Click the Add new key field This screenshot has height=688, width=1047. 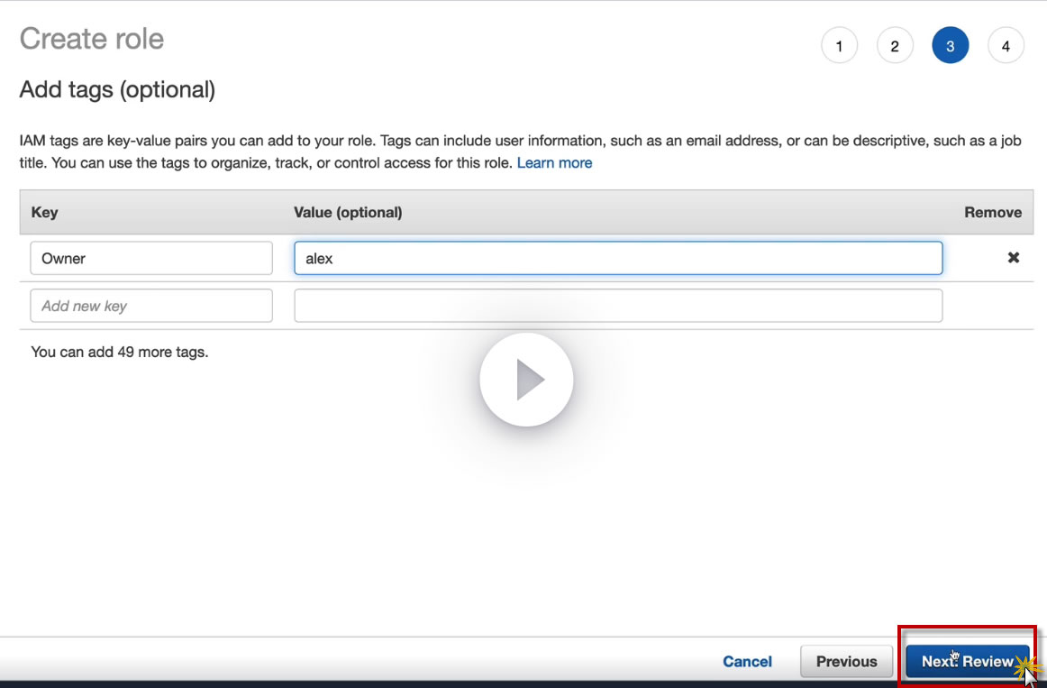[x=150, y=306]
